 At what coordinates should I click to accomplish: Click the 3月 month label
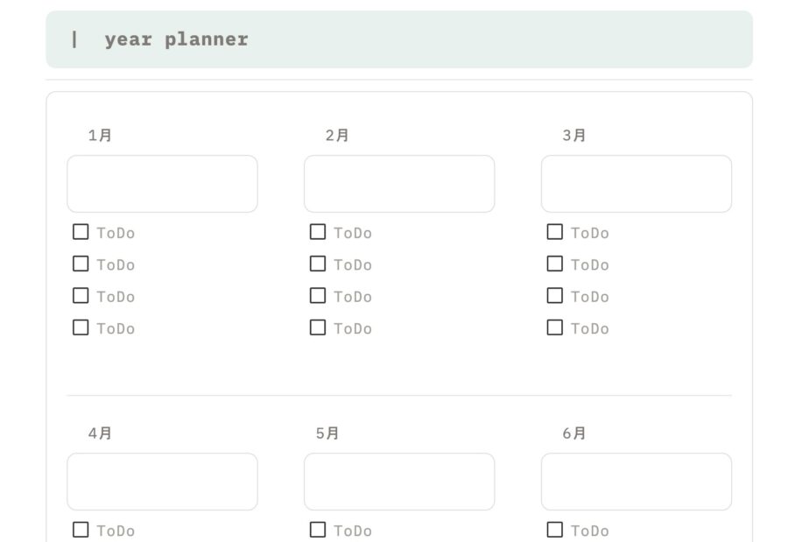[574, 136]
